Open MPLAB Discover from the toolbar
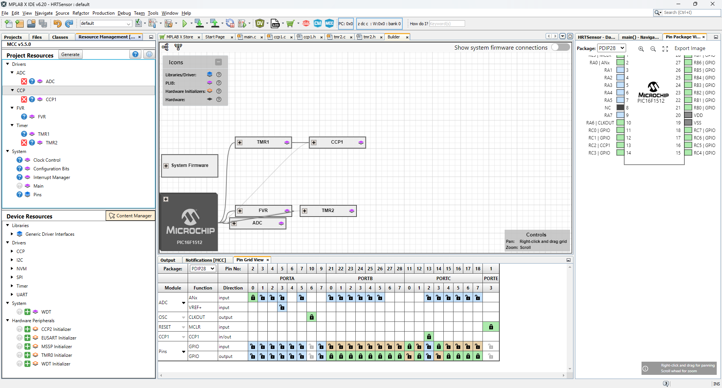722x388 pixels. point(306,24)
